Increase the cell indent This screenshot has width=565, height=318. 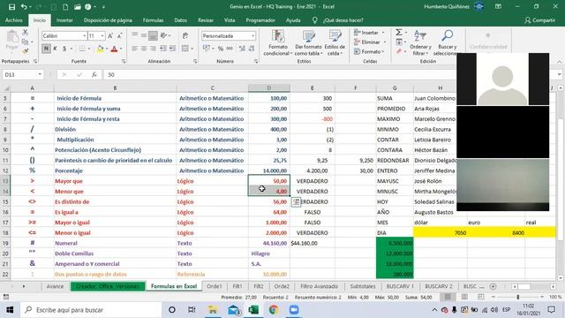click(172, 49)
